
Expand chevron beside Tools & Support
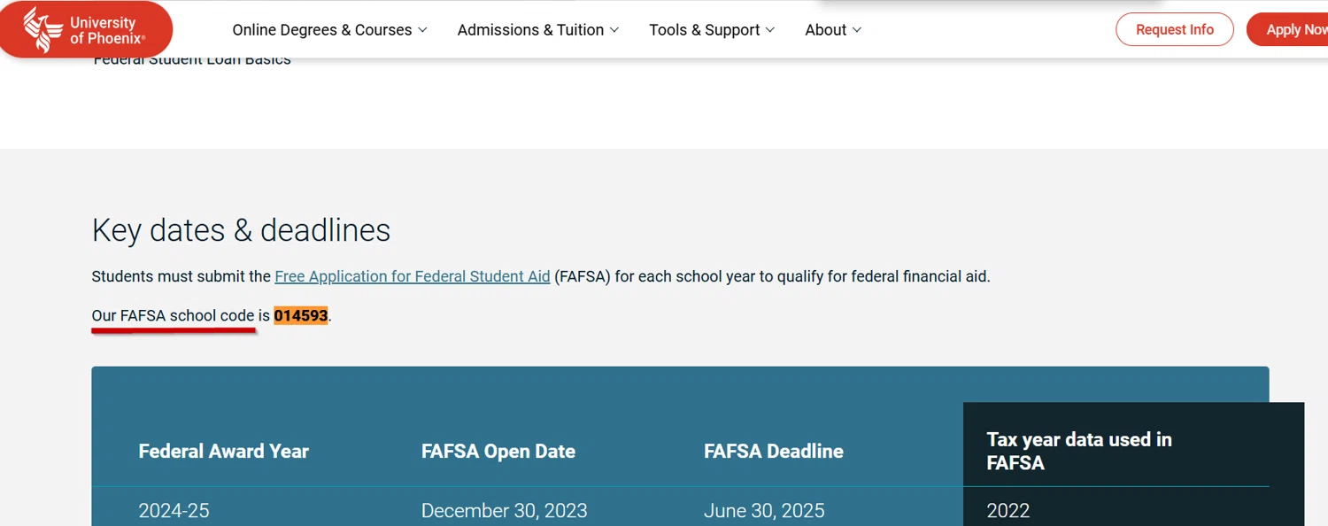[770, 30]
